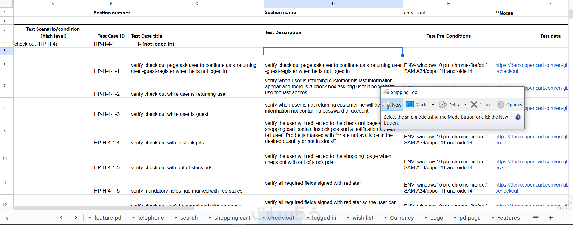Click the 'Test Case ID' header cell
573x225 pixels.
coord(111,32)
